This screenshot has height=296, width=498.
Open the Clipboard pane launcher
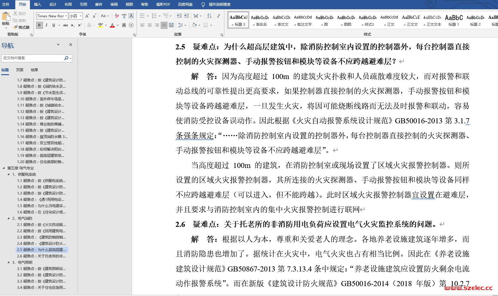pyautogui.click(x=31, y=35)
